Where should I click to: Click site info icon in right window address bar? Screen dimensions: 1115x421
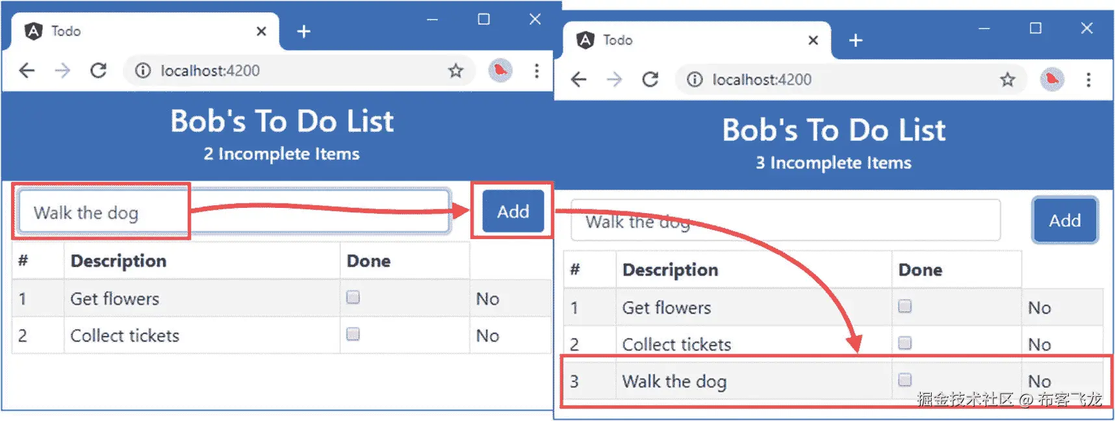(695, 79)
